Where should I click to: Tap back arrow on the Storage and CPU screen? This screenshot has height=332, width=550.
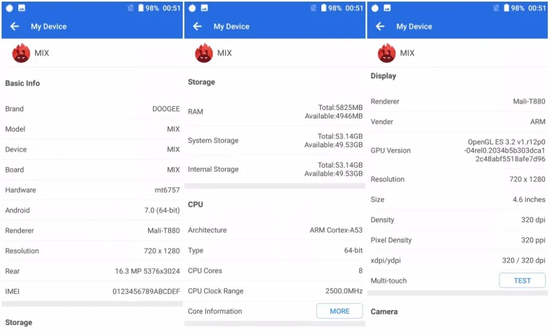(197, 26)
